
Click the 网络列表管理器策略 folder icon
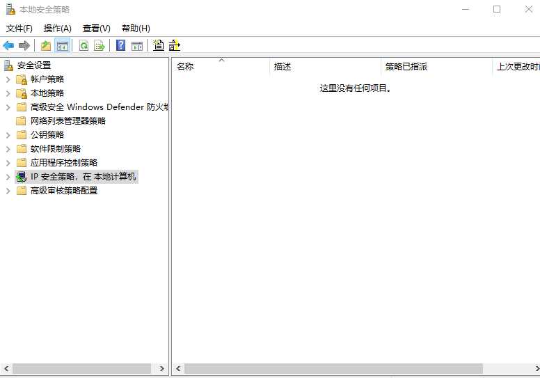coord(22,121)
